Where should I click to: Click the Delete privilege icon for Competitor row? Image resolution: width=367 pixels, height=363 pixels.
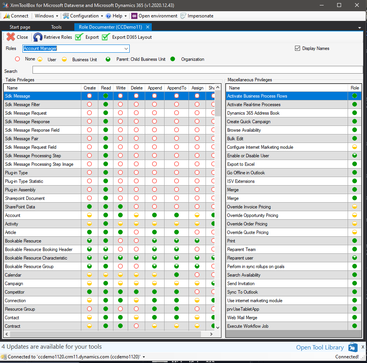(x=136, y=292)
